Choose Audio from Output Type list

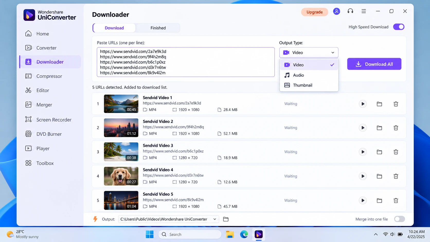(309, 75)
